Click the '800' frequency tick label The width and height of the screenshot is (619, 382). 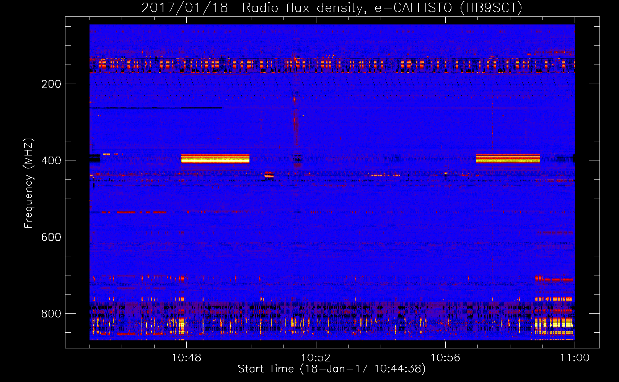click(x=51, y=314)
